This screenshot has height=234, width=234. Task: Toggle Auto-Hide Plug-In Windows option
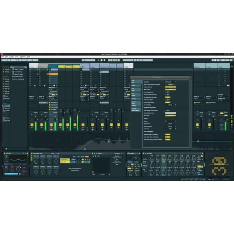(168, 137)
